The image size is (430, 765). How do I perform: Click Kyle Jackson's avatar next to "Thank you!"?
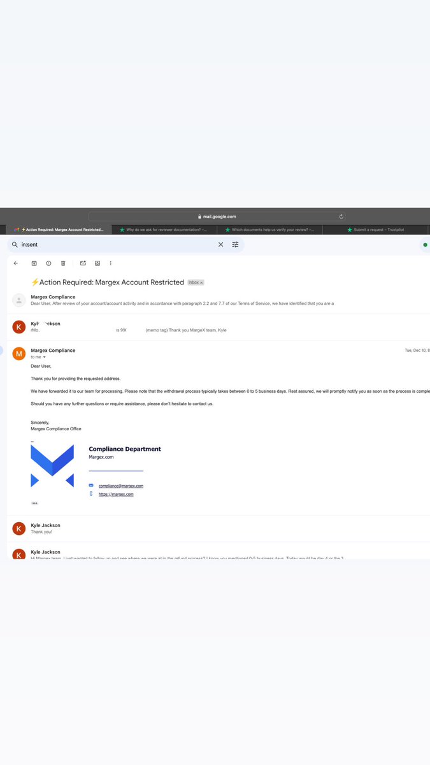click(19, 528)
